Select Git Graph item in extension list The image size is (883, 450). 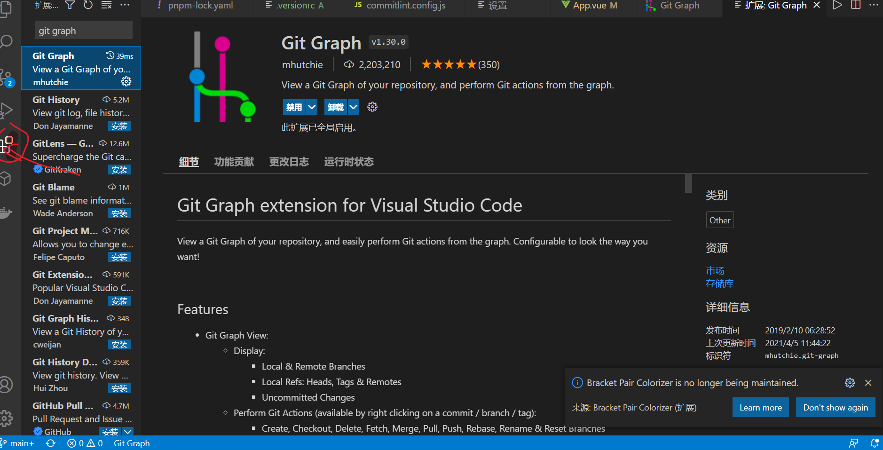point(81,68)
